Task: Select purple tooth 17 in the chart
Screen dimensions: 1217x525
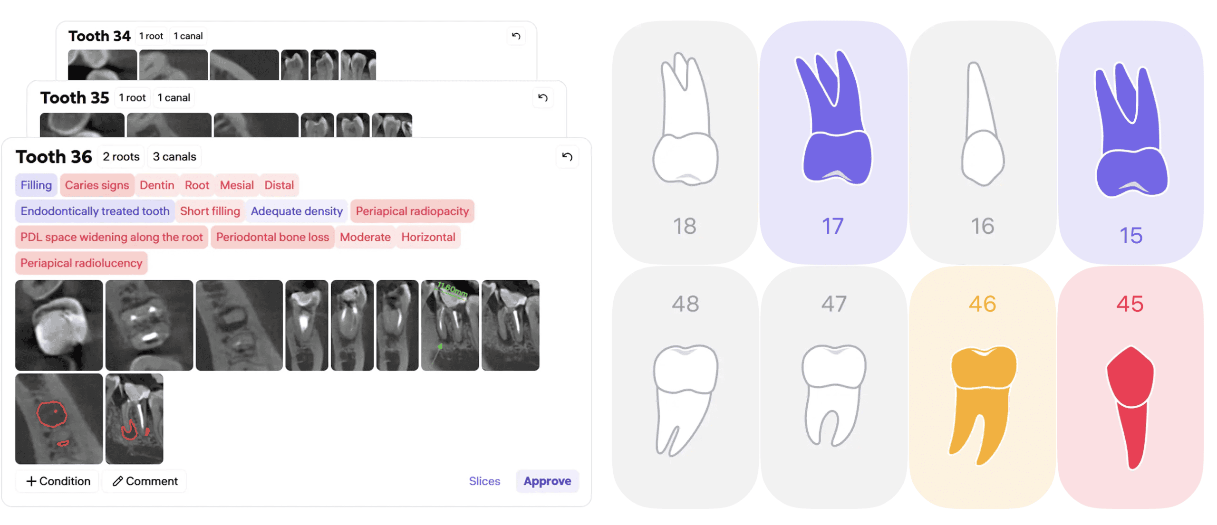Action: 832,142
